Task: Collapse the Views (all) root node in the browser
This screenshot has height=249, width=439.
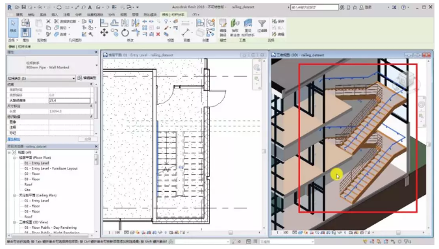Action: click(x=9, y=153)
